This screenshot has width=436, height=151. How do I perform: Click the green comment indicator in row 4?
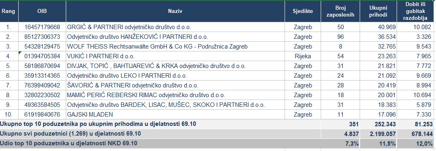coord(20,53)
